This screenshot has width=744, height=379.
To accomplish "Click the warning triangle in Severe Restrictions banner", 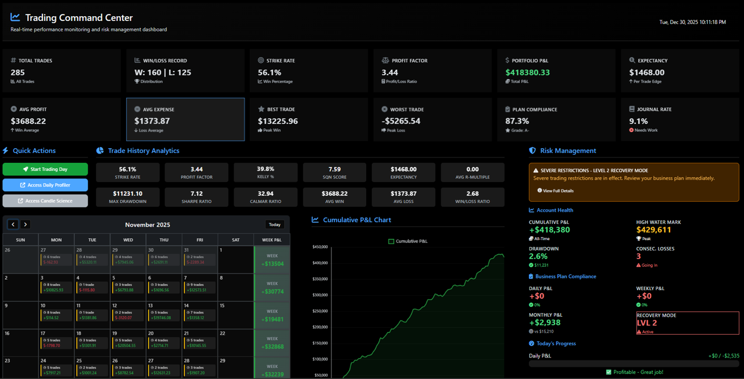I will [x=536, y=170].
